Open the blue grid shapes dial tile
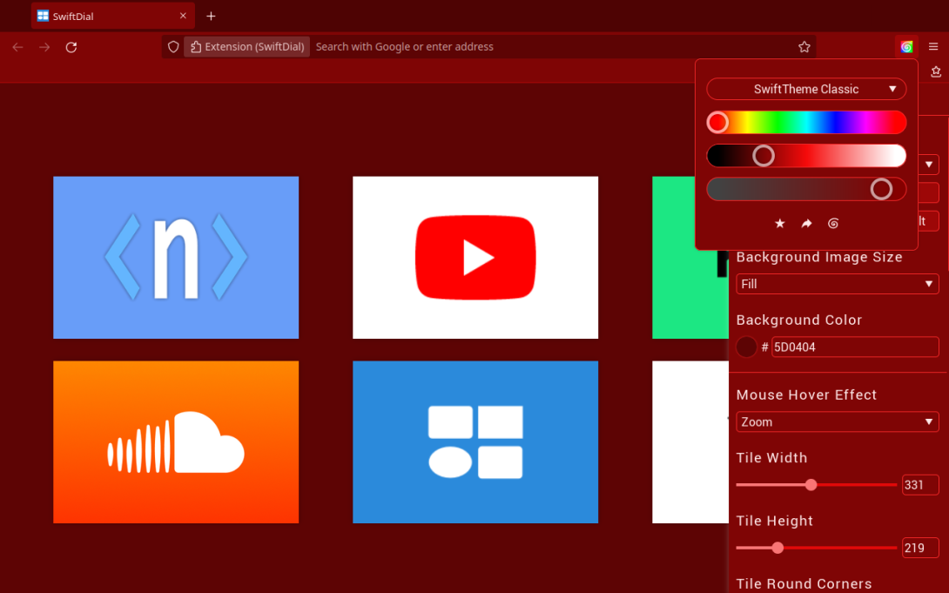The width and height of the screenshot is (949, 593). pos(475,441)
